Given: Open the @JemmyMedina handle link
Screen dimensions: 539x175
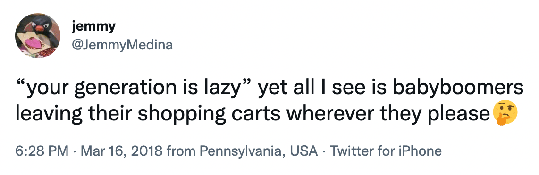Looking at the screenshot, I should 122,45.
